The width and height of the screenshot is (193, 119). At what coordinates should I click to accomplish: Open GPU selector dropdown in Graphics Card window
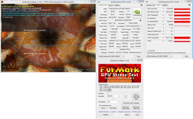112,56
